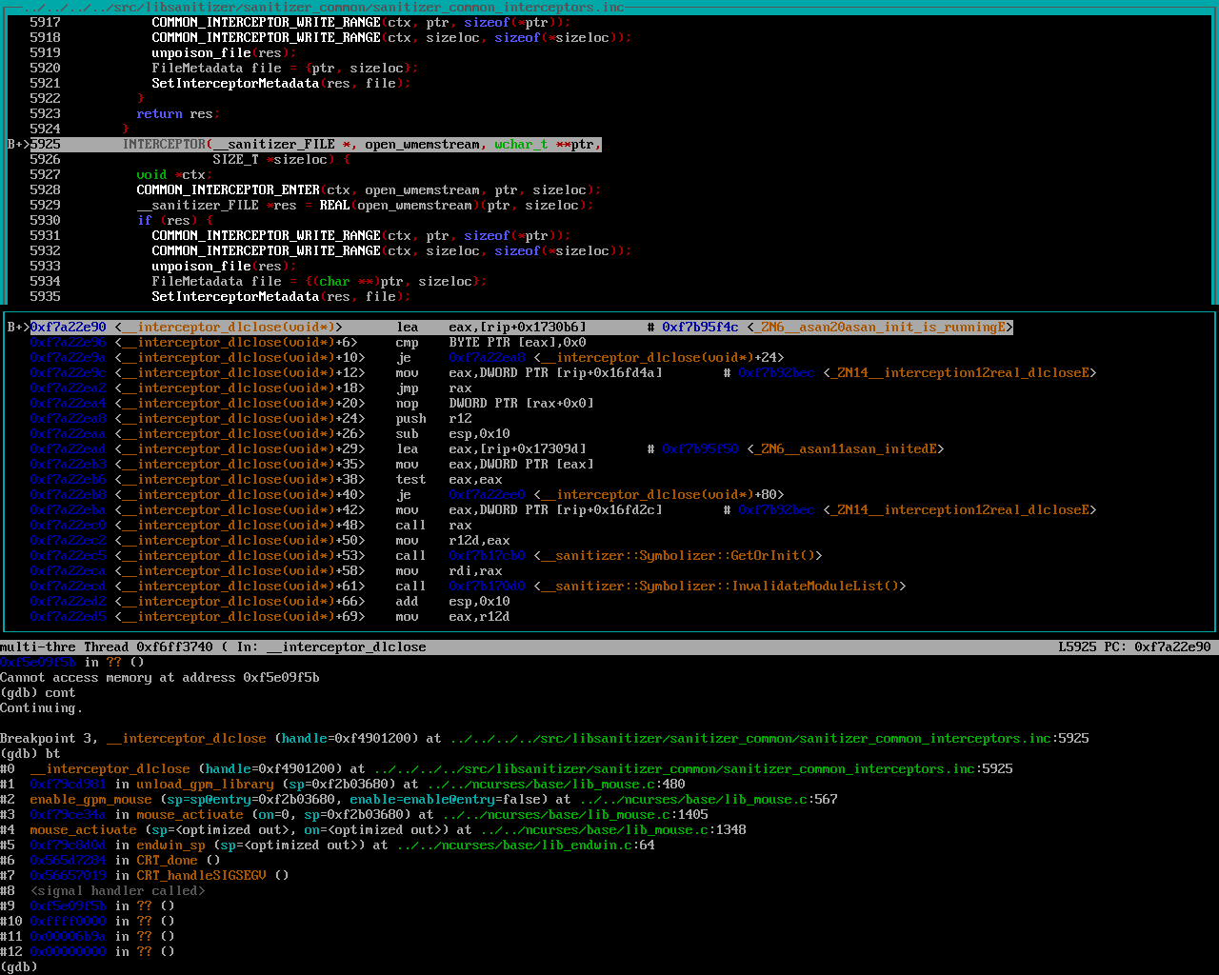Click the last (gdb) prompt at bottom
Viewport: 1219px width, 975px height.
[19, 966]
